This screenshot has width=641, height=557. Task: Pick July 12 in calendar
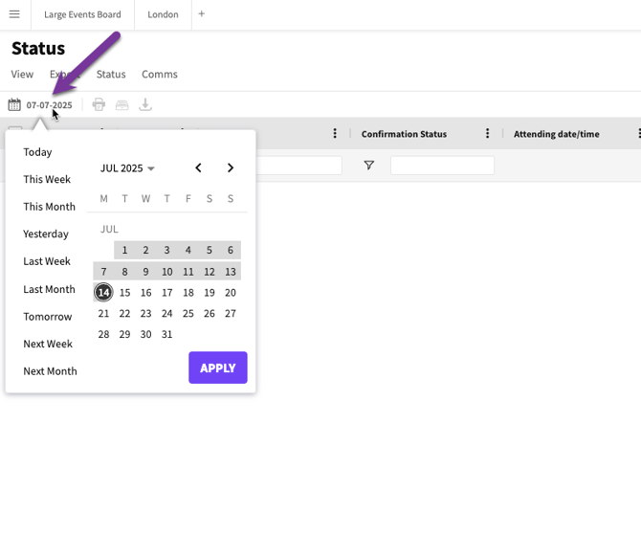[210, 272]
